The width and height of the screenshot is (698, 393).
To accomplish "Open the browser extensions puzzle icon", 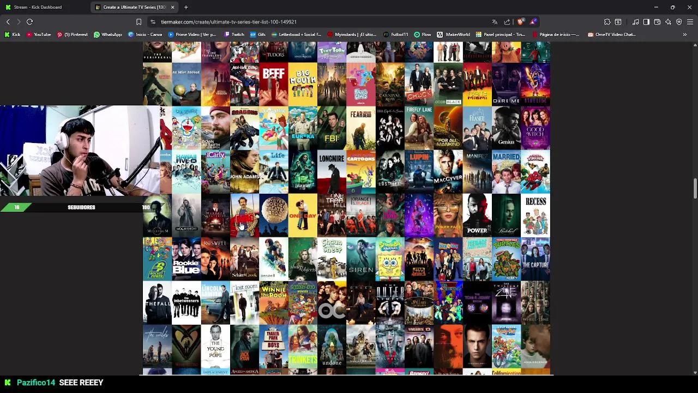I will click(x=607, y=22).
